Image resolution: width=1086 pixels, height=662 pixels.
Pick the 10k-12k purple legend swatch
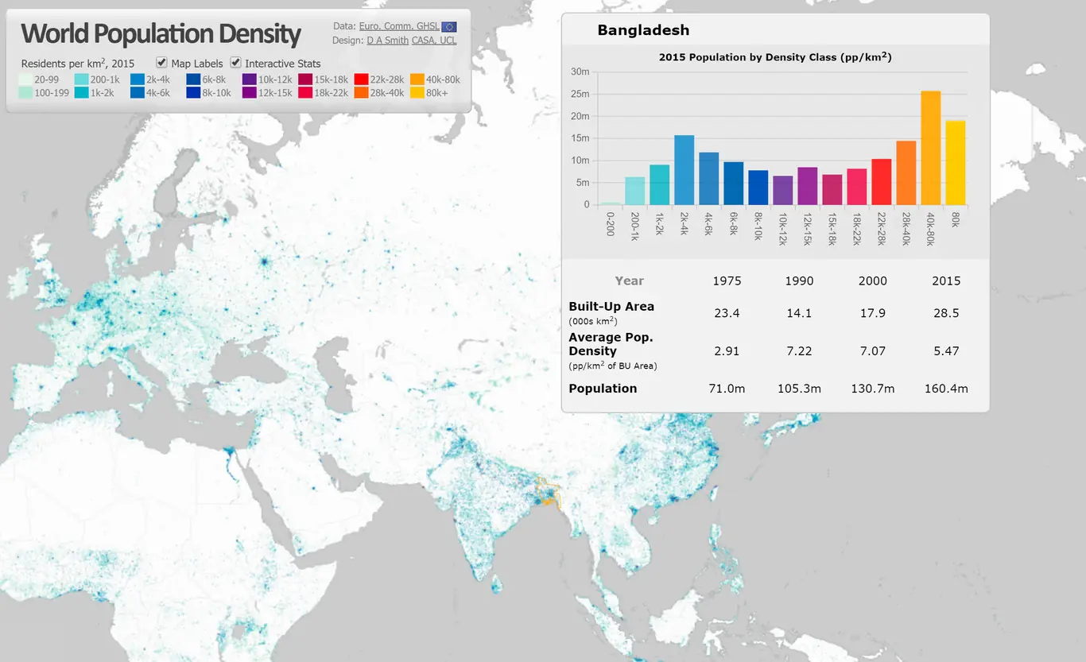point(249,79)
